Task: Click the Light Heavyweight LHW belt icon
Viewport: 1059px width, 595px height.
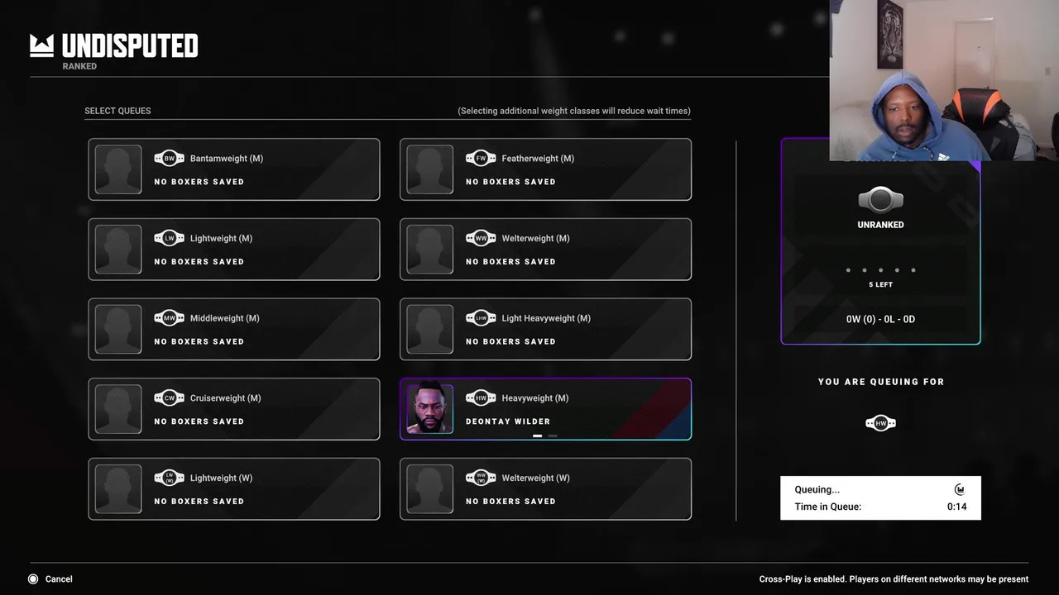Action: [x=481, y=318]
